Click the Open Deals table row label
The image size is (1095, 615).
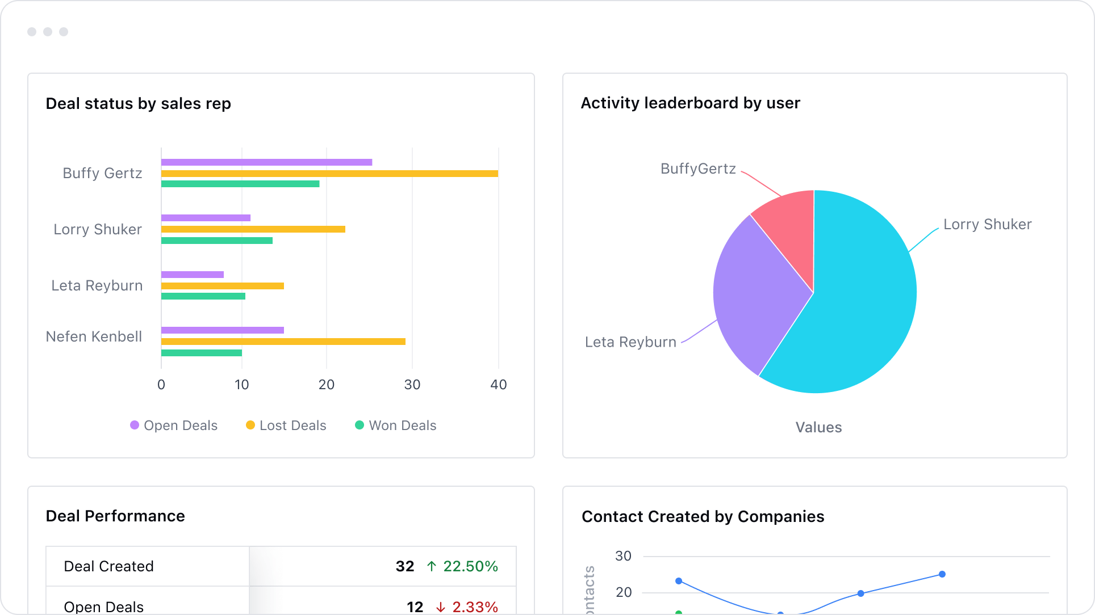pyautogui.click(x=103, y=606)
